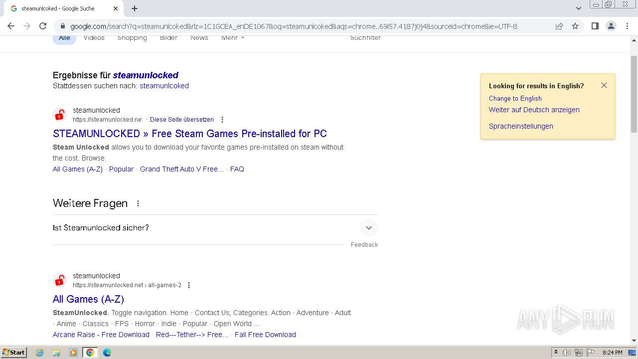Click the Chrome taskbar icon
Image resolution: width=638 pixels, height=359 pixels.
[x=90, y=353]
